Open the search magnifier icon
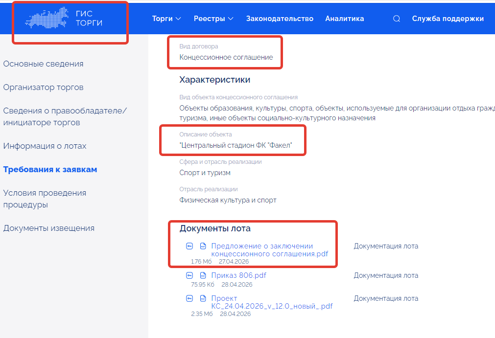 [x=397, y=19]
